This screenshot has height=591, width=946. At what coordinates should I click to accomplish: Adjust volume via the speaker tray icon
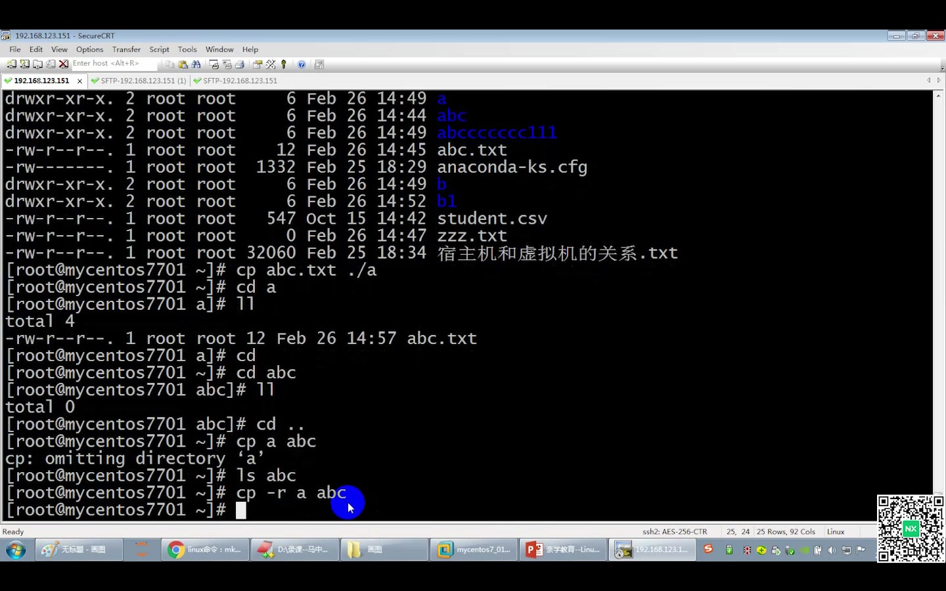(x=832, y=550)
